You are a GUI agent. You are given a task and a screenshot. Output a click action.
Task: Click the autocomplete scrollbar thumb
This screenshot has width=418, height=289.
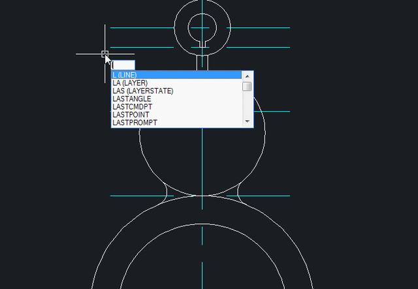point(247,86)
